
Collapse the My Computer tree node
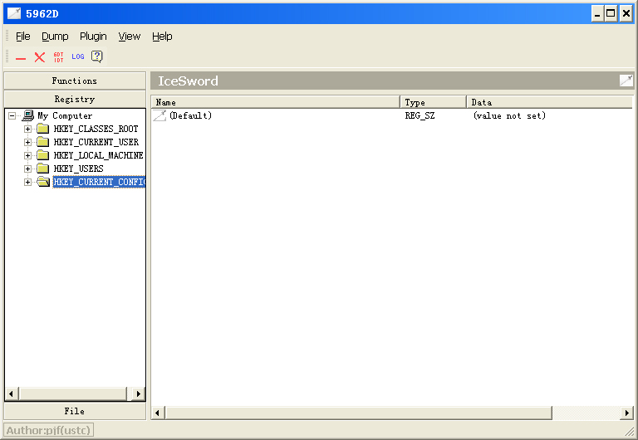click(x=12, y=116)
